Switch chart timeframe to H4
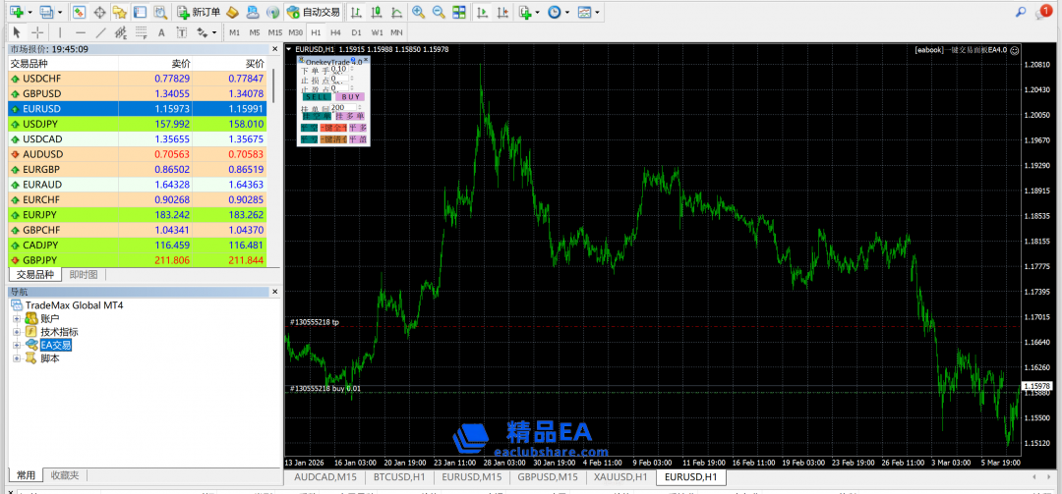The height and width of the screenshot is (494, 1062). coord(336,32)
